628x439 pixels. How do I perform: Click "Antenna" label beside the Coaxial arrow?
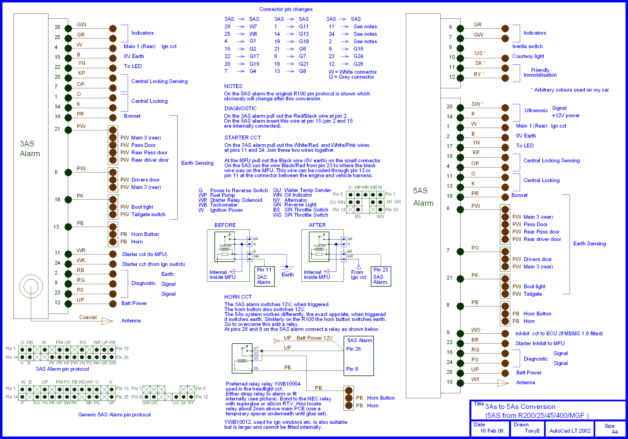pyautogui.click(x=131, y=320)
